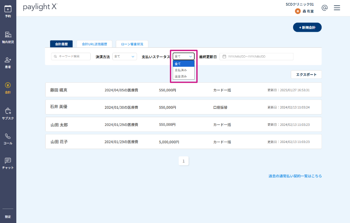Click the @ mention icon in the header
This screenshot has height=223, width=350.
pos(325,8)
